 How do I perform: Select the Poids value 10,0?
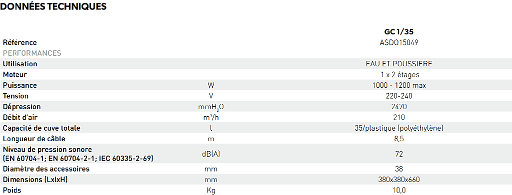tap(399, 191)
